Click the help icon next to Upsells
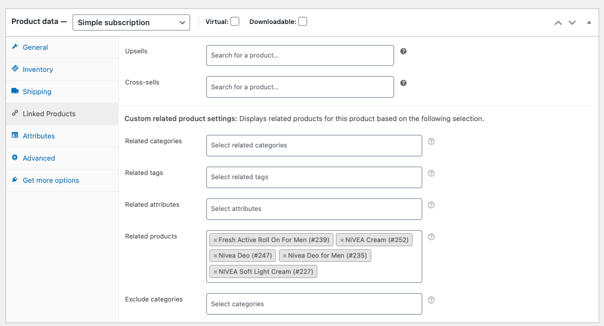604x326 pixels. pyautogui.click(x=403, y=52)
